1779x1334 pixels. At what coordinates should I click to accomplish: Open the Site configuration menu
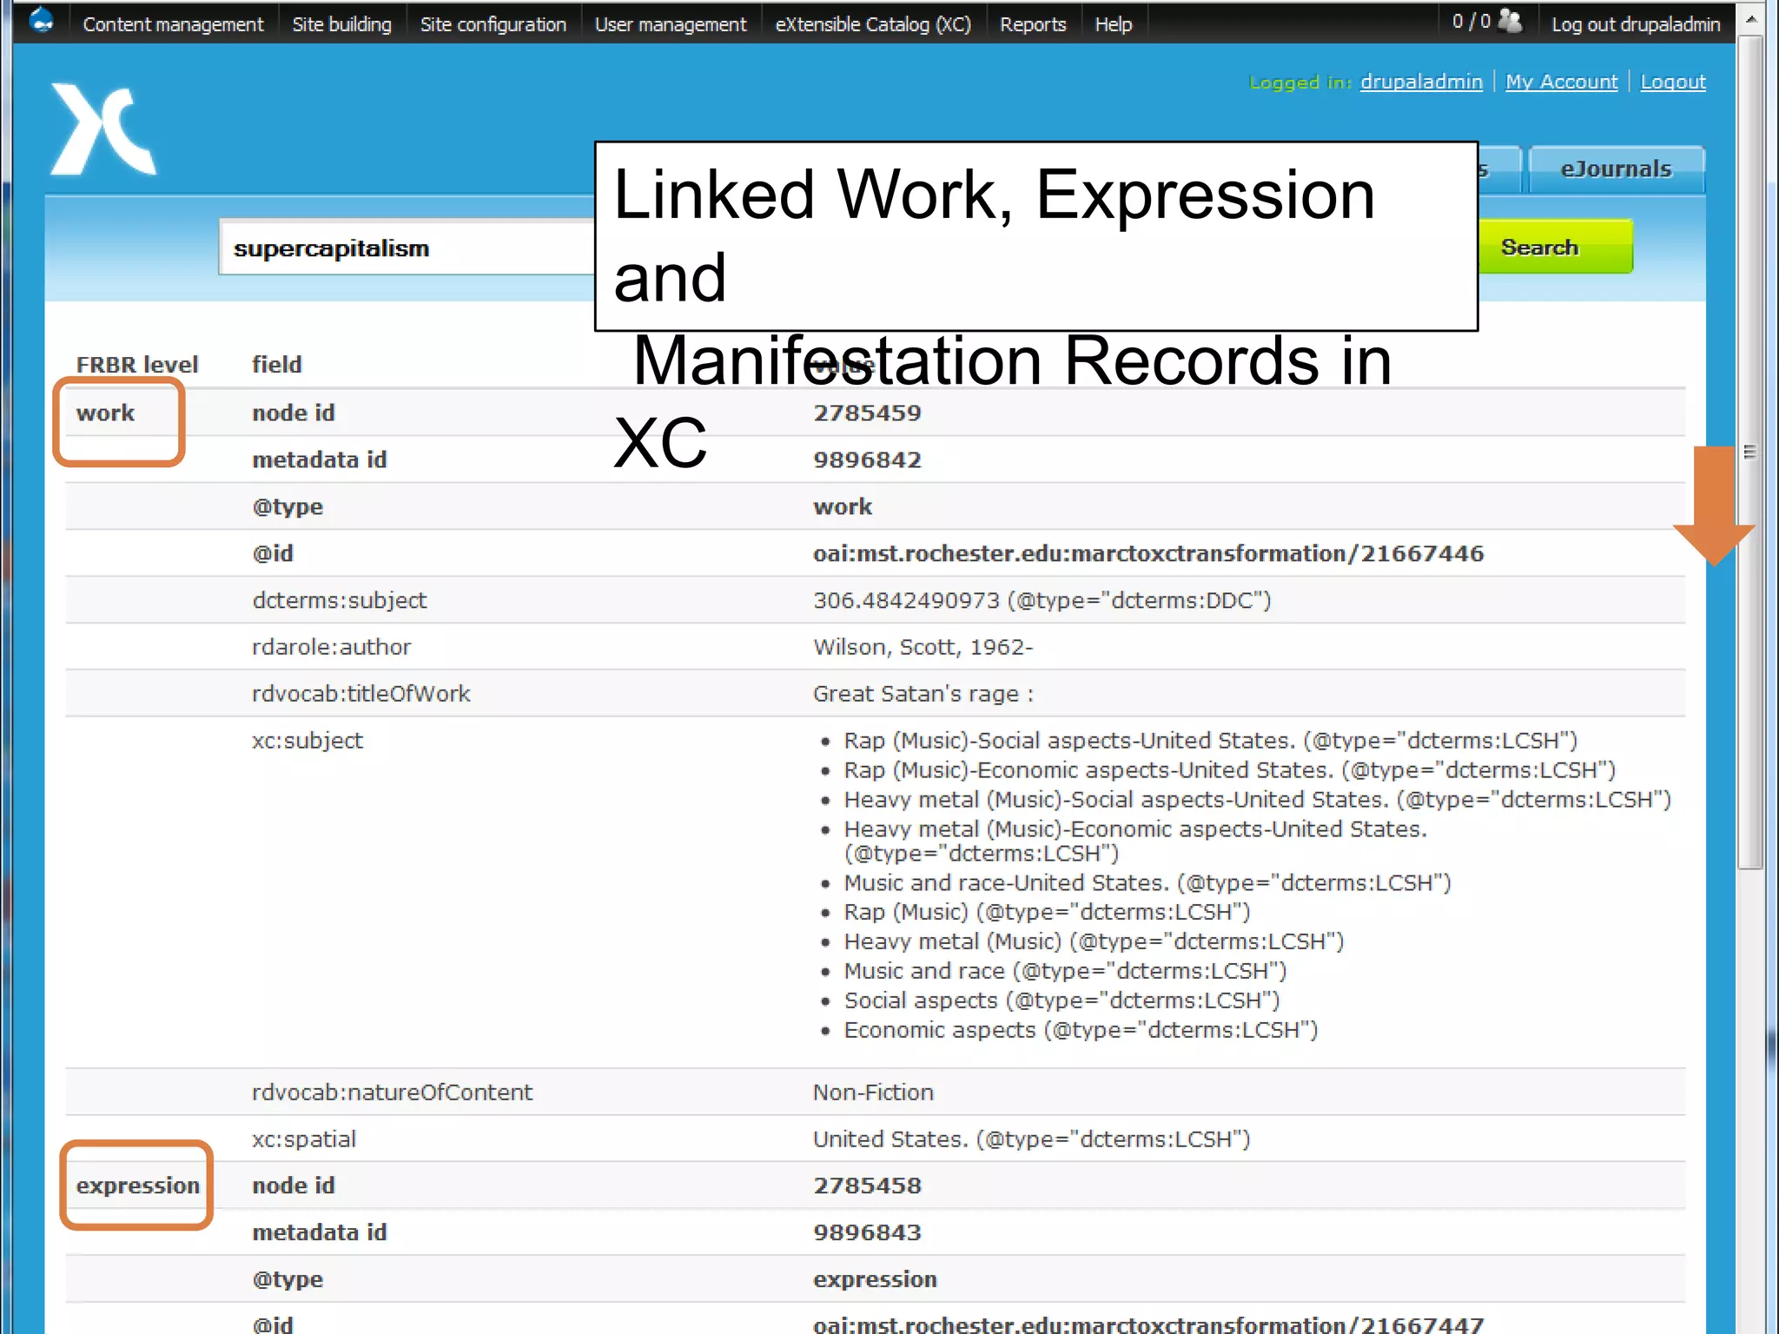(x=493, y=24)
